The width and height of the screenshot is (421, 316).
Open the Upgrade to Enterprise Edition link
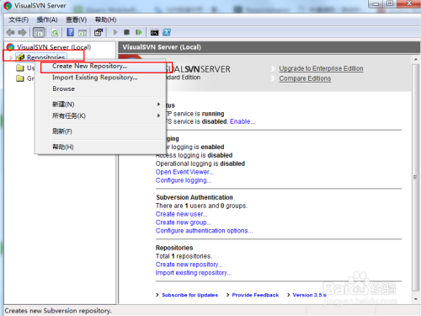(321, 68)
